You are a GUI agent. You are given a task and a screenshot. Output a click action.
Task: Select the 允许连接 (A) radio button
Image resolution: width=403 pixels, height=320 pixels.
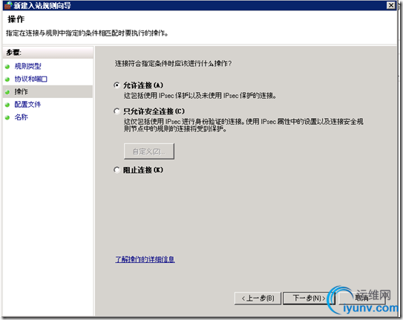point(117,85)
